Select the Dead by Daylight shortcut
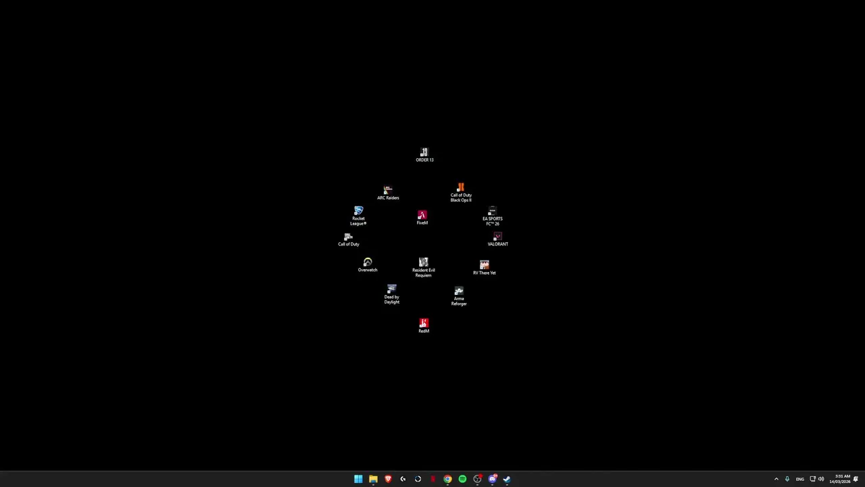Viewport: 865px width, 487px height. (x=392, y=294)
